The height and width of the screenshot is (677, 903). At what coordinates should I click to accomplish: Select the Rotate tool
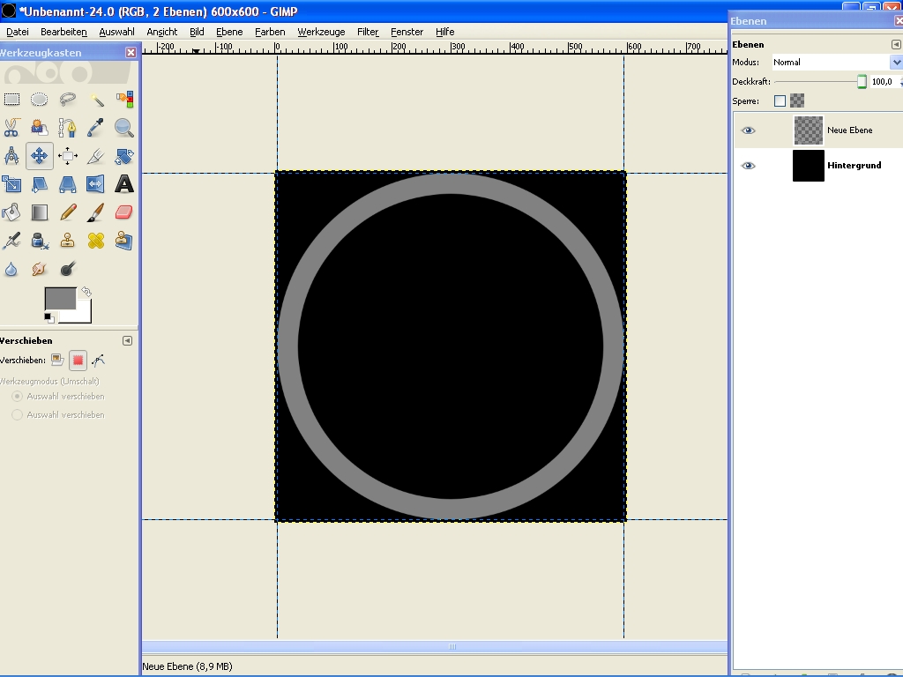(123, 156)
